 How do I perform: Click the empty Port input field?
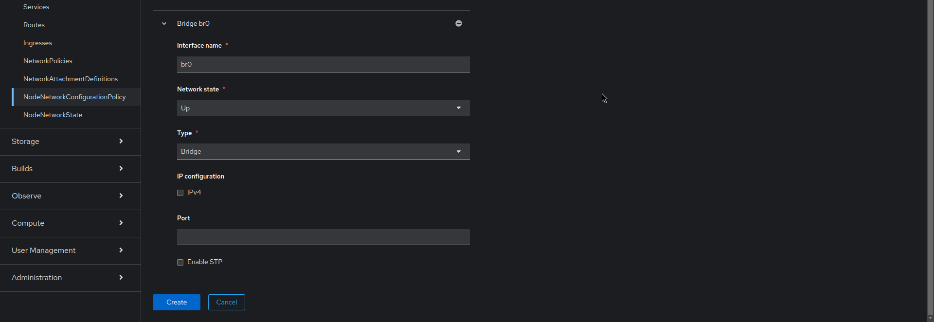click(x=323, y=237)
